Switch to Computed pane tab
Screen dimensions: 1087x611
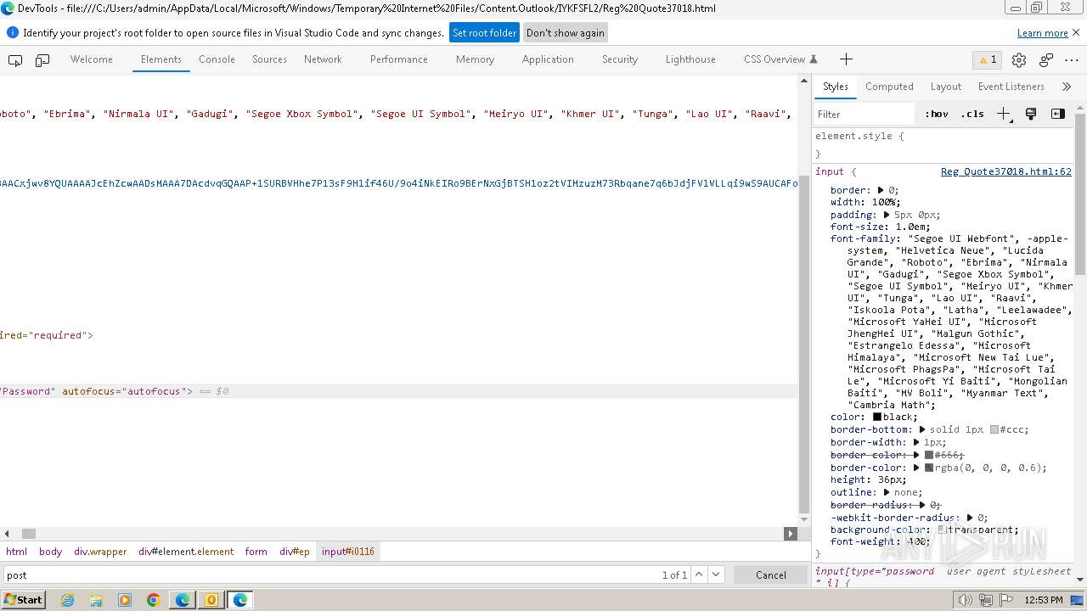(x=889, y=87)
